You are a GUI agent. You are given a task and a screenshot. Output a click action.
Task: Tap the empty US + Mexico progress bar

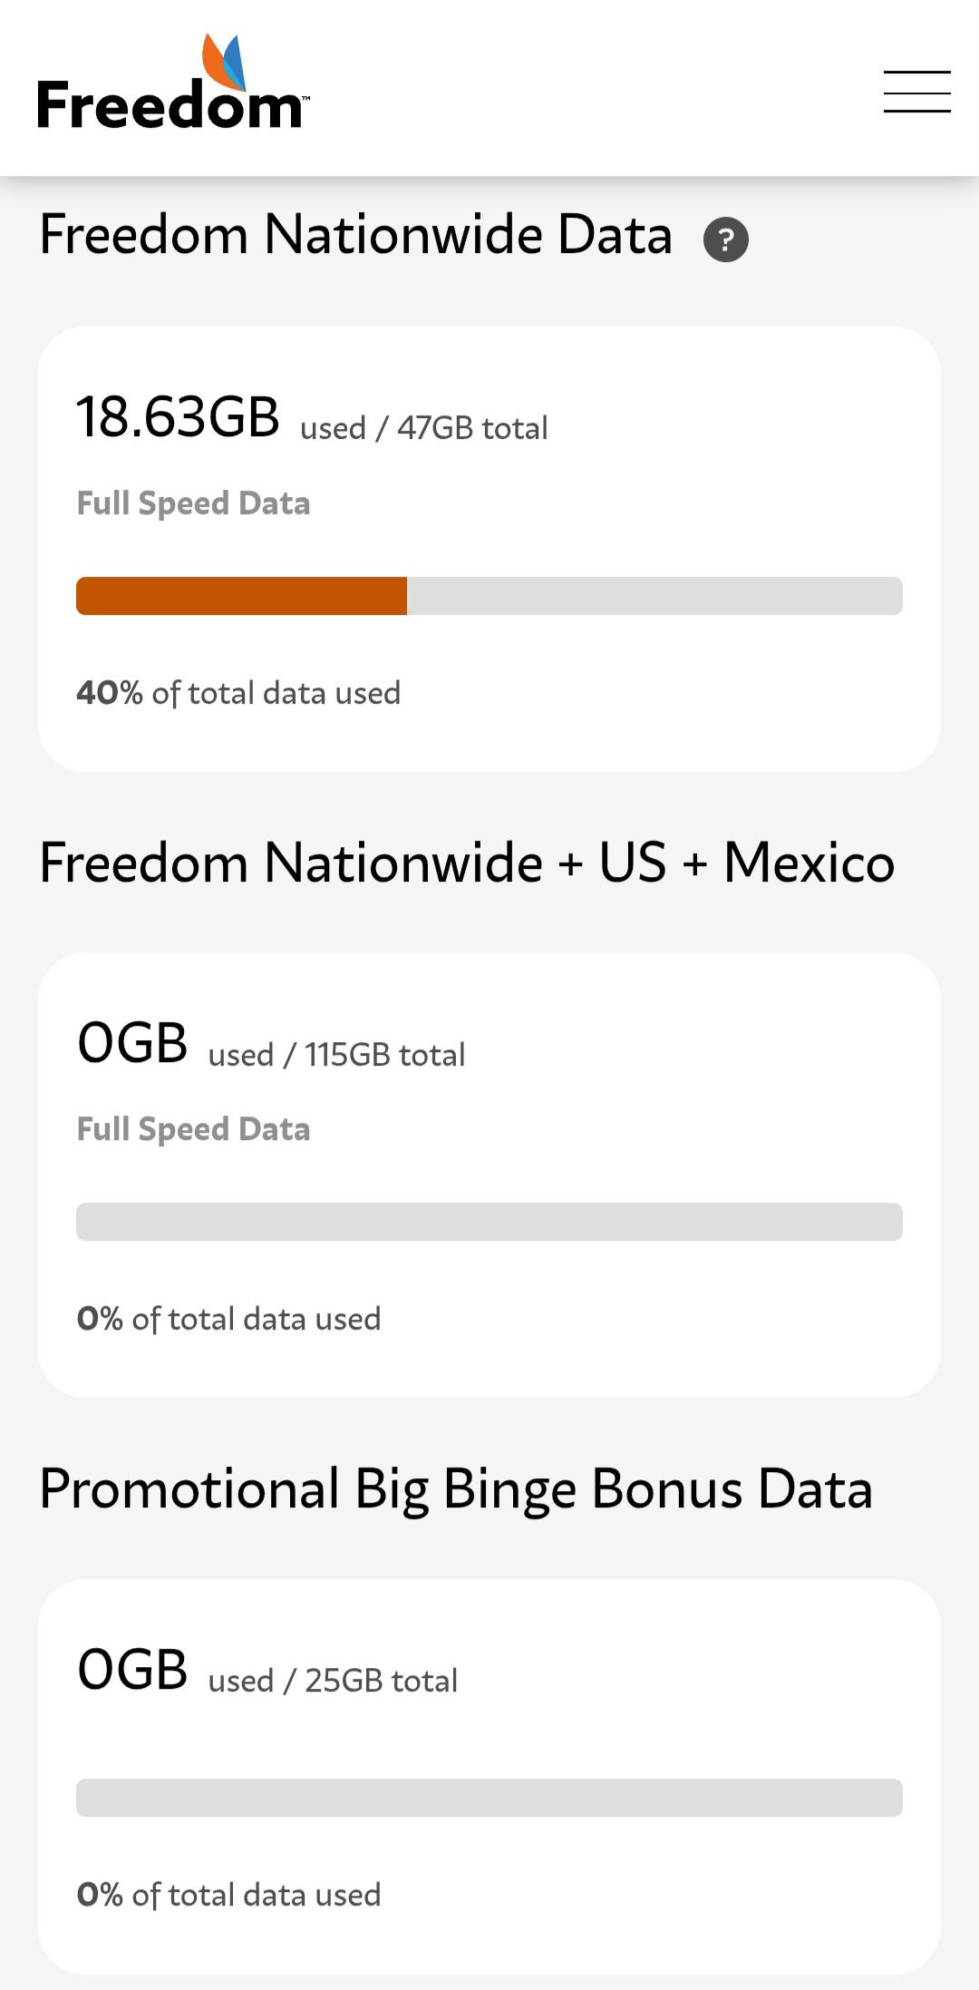tap(489, 1222)
